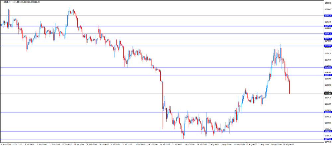The width and height of the screenshot is (332, 146).
Task: Click the GOLD,H4 symbol title text
Action: [x=7, y=2]
